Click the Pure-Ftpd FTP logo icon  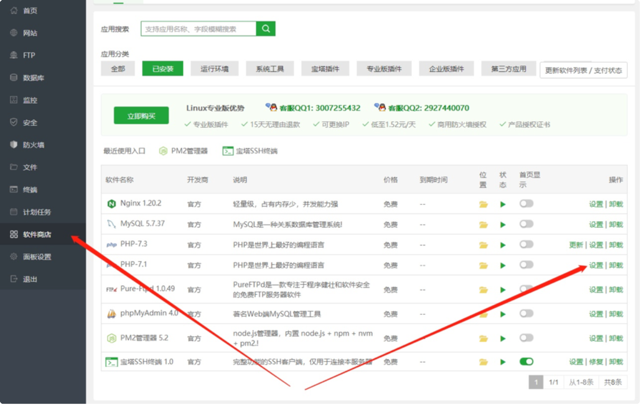pyautogui.click(x=111, y=289)
